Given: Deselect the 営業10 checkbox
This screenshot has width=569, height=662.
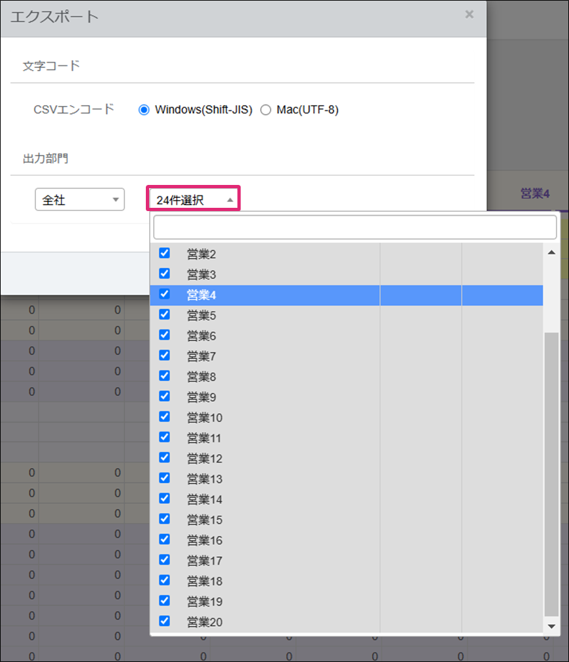Looking at the screenshot, I should click(x=165, y=417).
